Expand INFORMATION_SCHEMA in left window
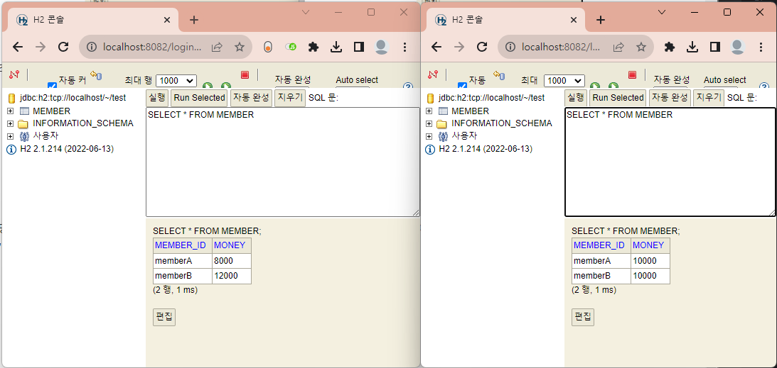This screenshot has width=777, height=368. [x=10, y=123]
